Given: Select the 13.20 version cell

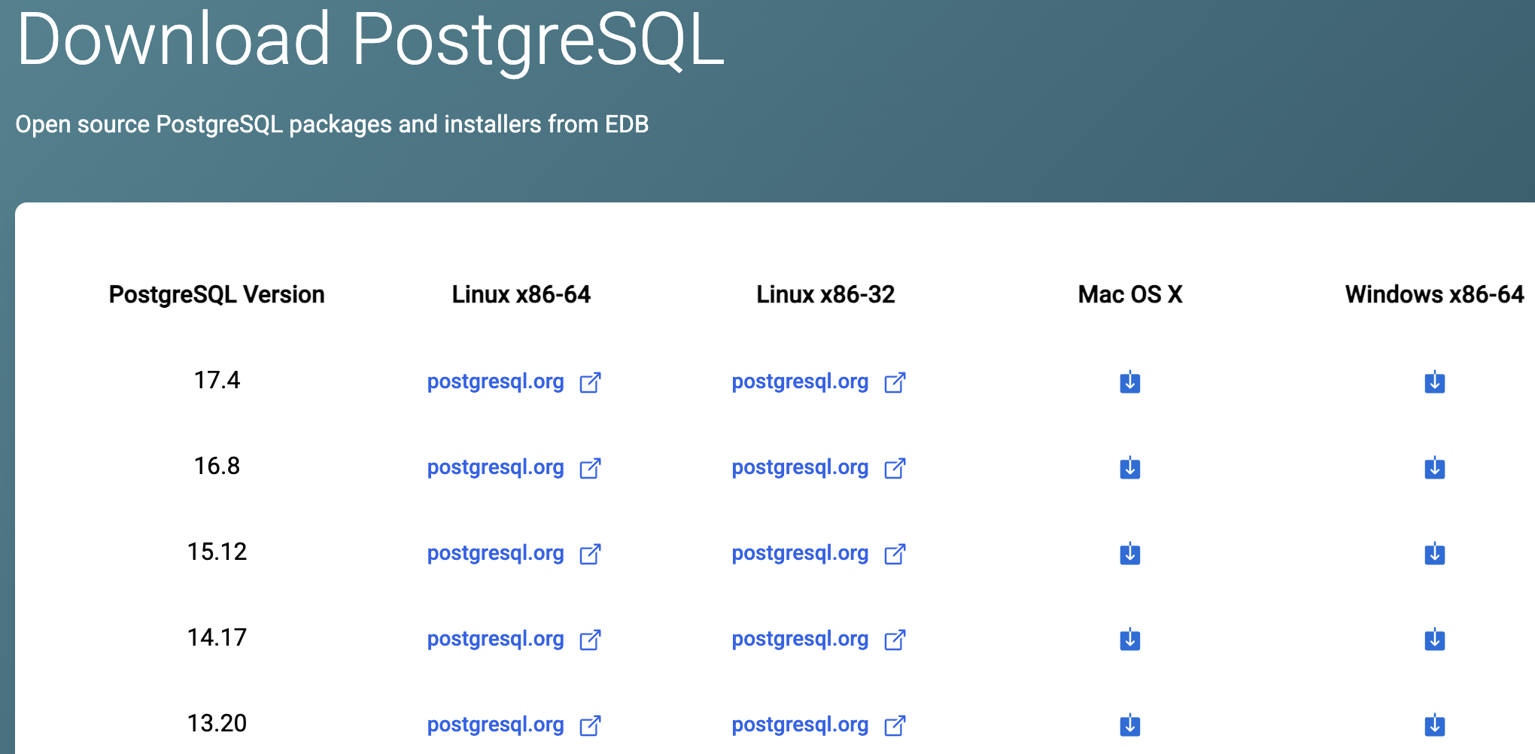Looking at the screenshot, I should (217, 723).
